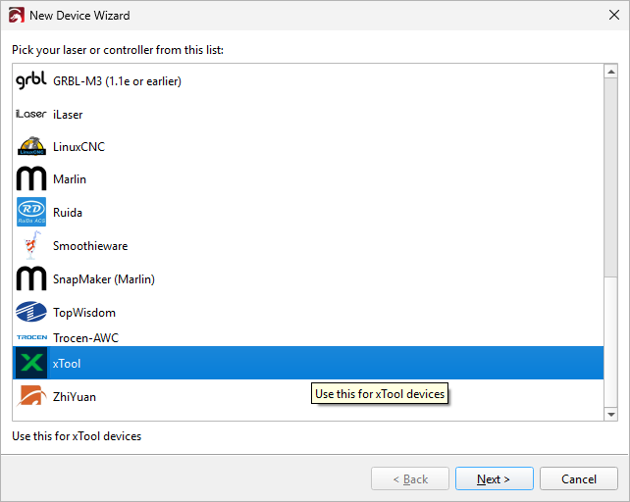
Task: Pick Marlin from the controller list
Action: (308, 179)
